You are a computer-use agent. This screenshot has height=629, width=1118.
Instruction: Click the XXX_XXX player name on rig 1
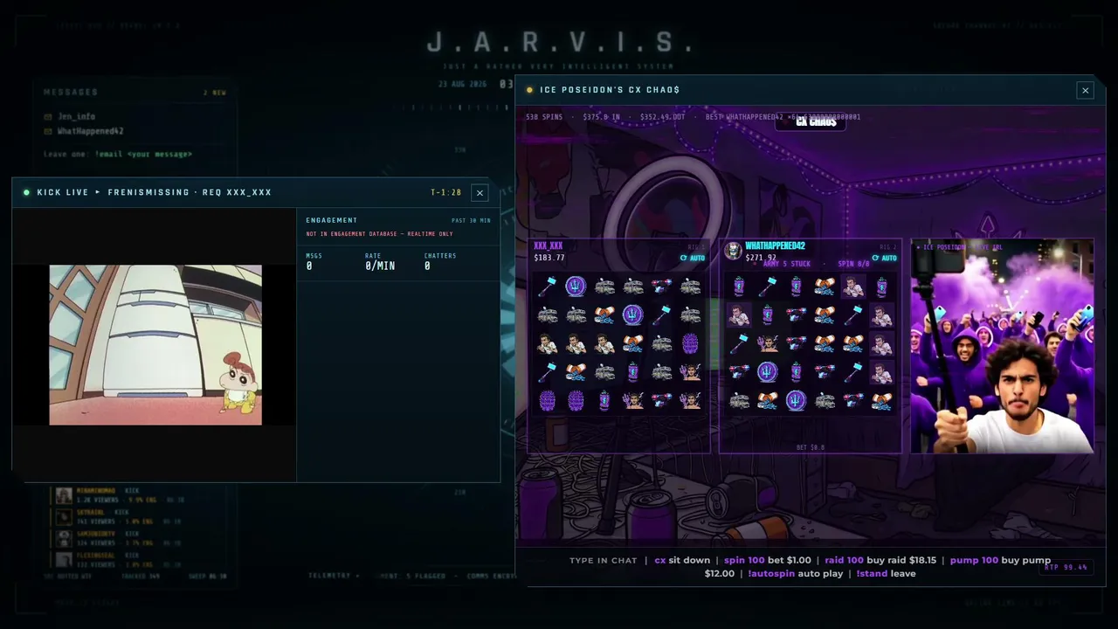click(549, 246)
